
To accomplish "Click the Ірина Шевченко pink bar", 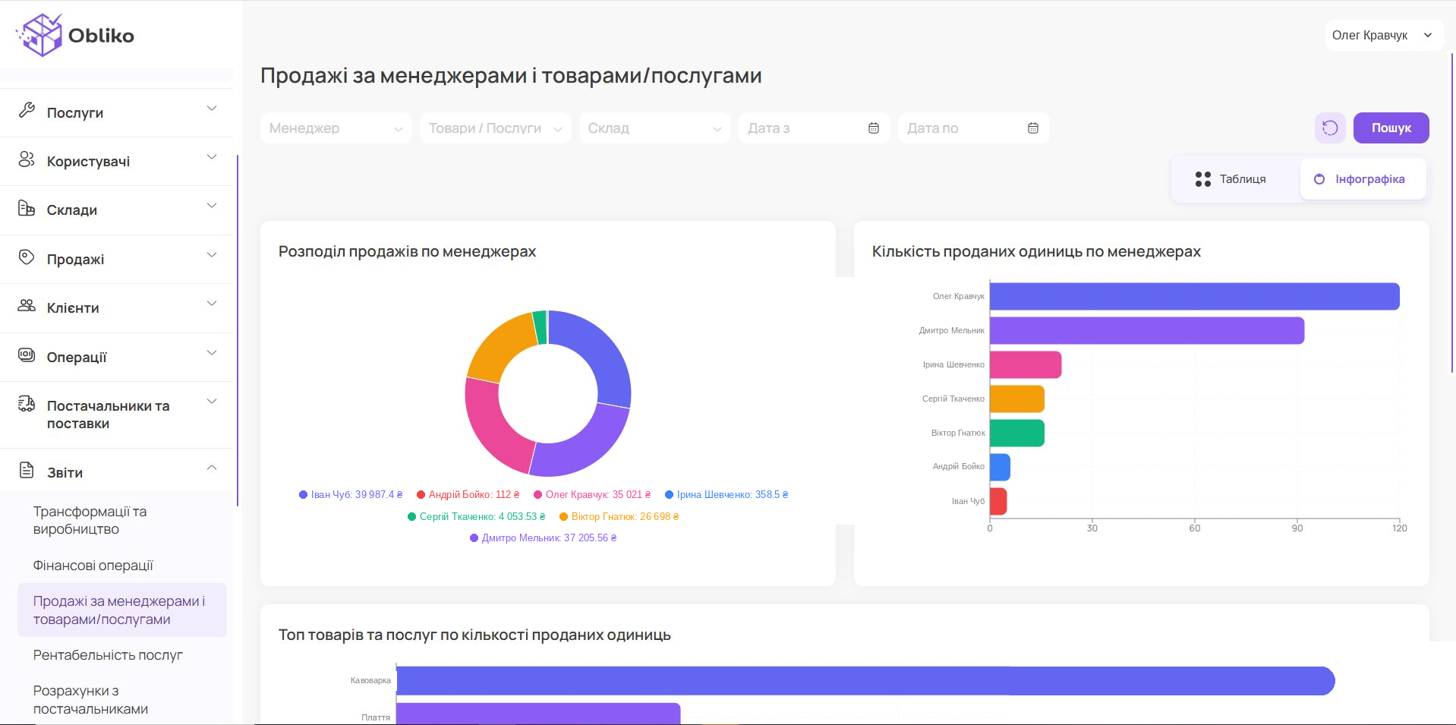I will click(1026, 364).
